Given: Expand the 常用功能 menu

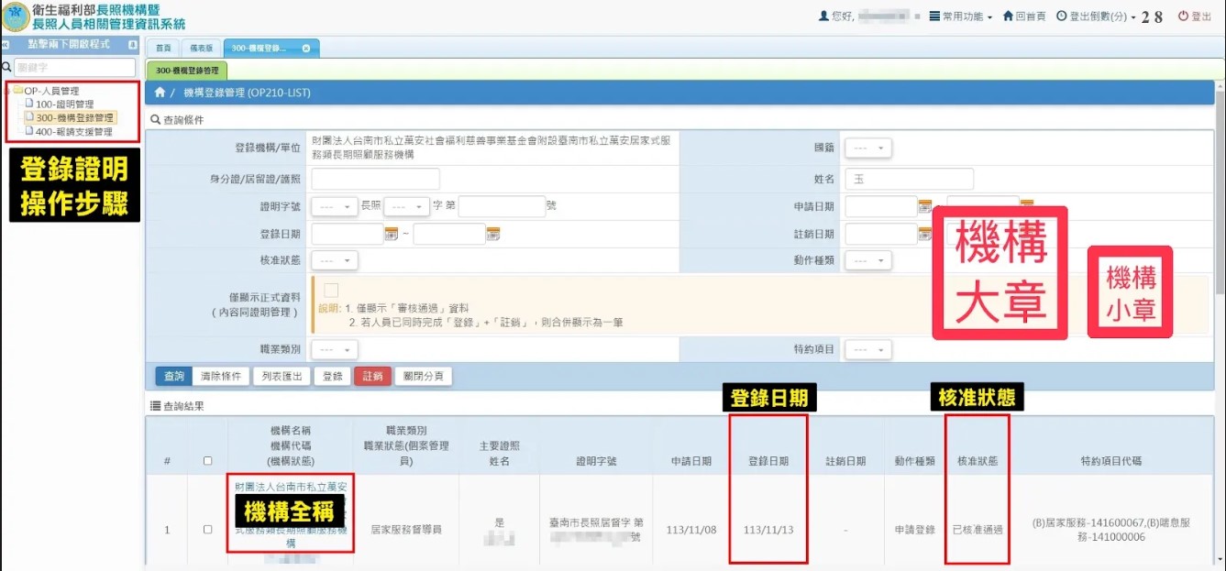Looking at the screenshot, I should tap(960, 16).
